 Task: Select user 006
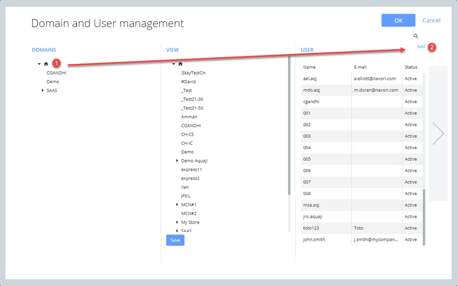361,170
